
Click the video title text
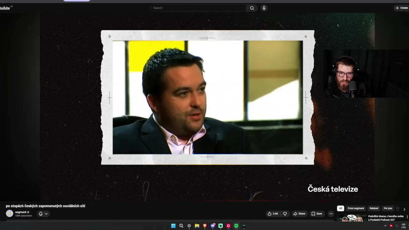[x=45, y=206]
